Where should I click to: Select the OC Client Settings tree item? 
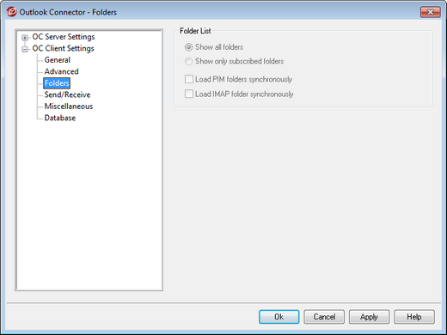click(x=63, y=48)
